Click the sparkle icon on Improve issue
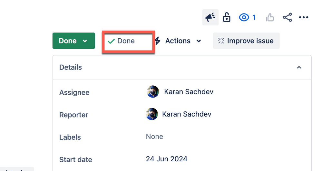 pyautogui.click(x=221, y=41)
